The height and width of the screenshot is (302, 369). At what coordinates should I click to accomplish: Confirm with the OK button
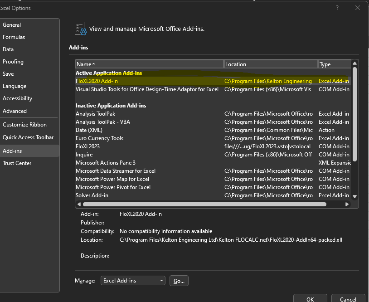click(310, 298)
